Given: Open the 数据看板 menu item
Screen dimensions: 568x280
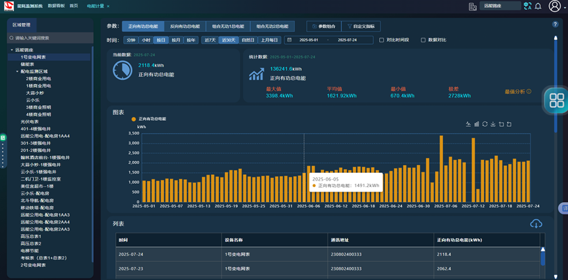Looking at the screenshot, I should pos(56,6).
